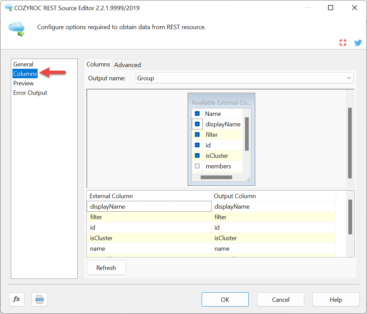Uncheck the displayName checkbox
The height and width of the screenshot is (314, 367).
coord(197,124)
